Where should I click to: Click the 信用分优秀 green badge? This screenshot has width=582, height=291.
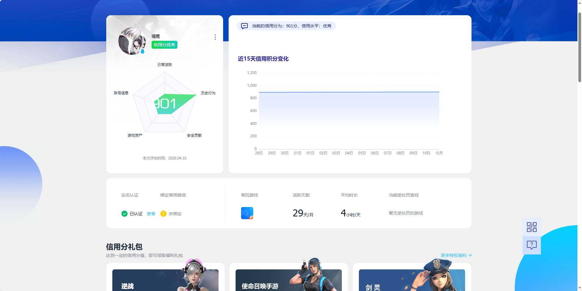tap(164, 45)
